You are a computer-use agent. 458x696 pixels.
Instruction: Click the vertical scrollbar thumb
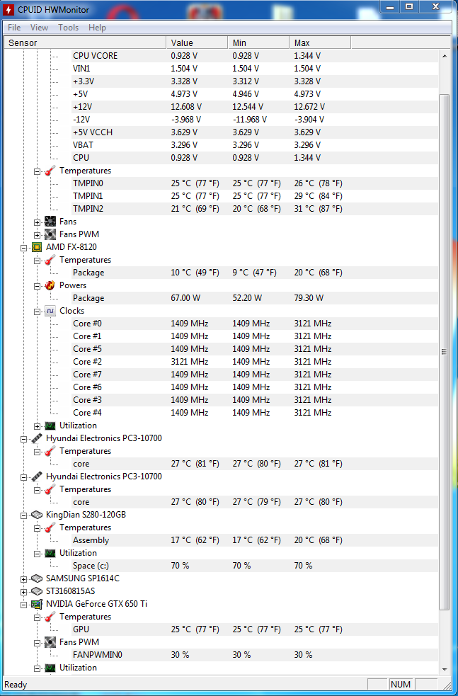pos(445,352)
